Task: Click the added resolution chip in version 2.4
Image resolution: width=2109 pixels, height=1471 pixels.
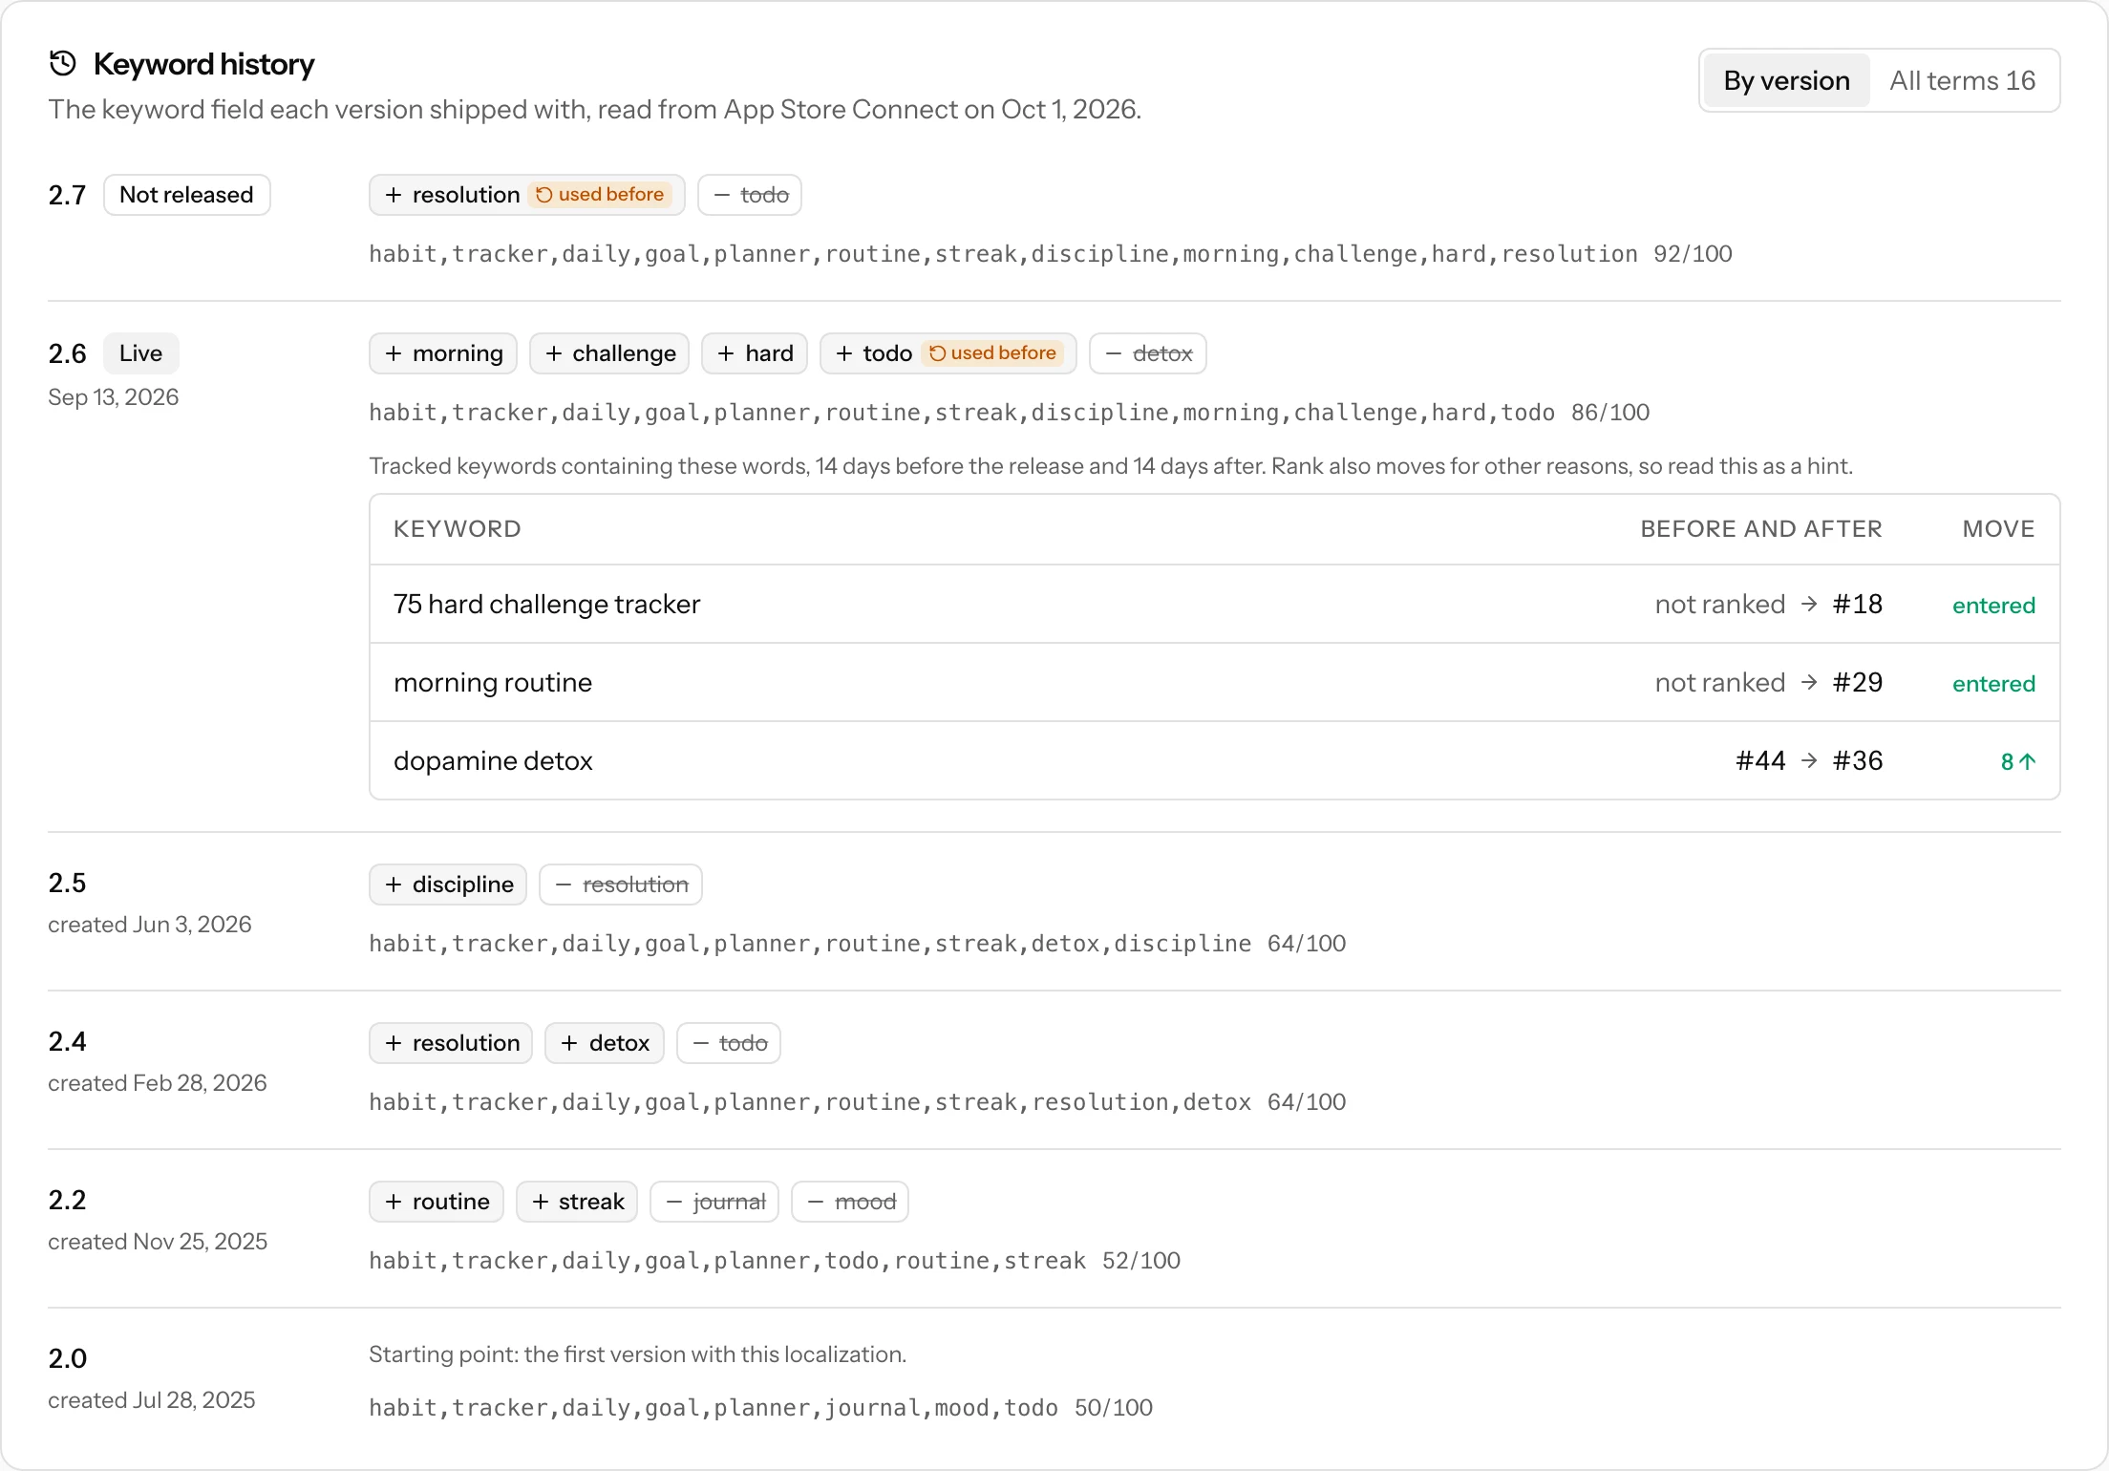Action: (451, 1043)
